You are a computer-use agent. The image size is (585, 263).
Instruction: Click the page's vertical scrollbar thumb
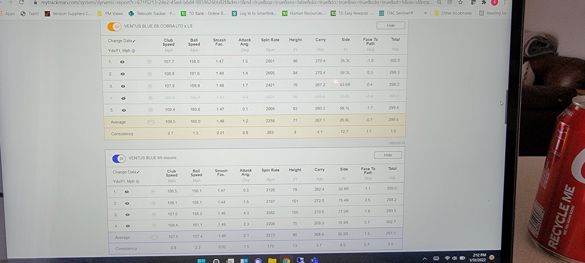pos(506,107)
